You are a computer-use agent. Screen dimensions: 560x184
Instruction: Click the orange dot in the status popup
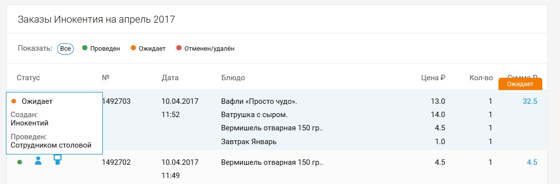coord(14,101)
